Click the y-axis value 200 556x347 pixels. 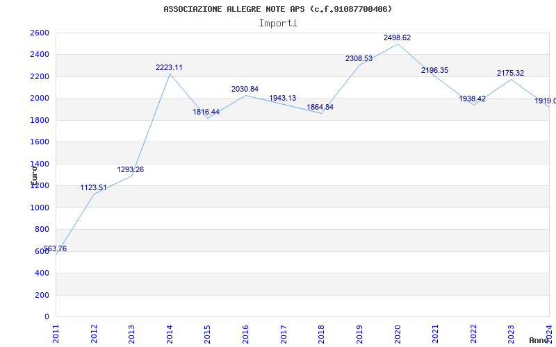coord(42,295)
